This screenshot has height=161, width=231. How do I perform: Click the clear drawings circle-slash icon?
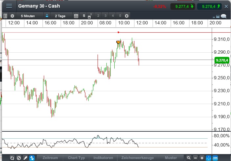coord(19,158)
